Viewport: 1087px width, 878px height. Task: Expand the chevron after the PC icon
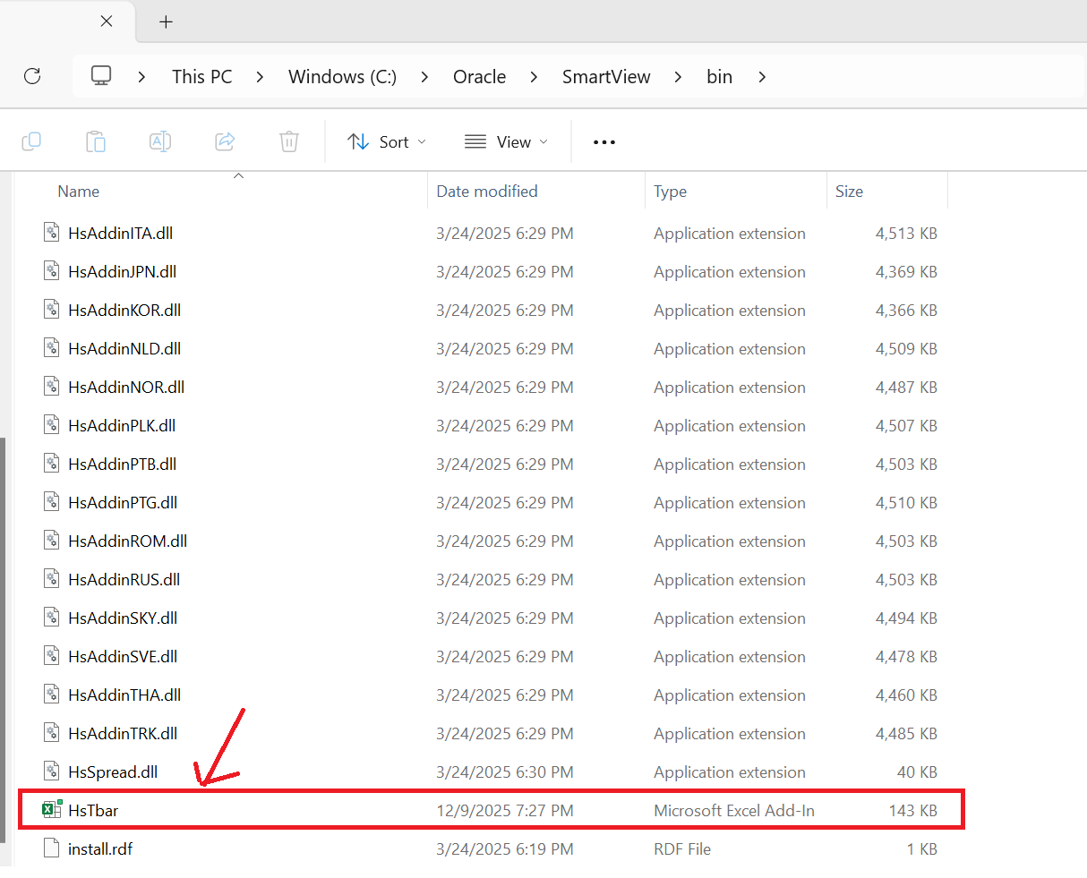click(x=141, y=77)
